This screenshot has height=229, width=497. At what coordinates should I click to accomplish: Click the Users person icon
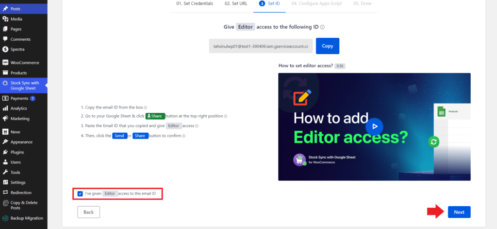pyautogui.click(x=5, y=162)
